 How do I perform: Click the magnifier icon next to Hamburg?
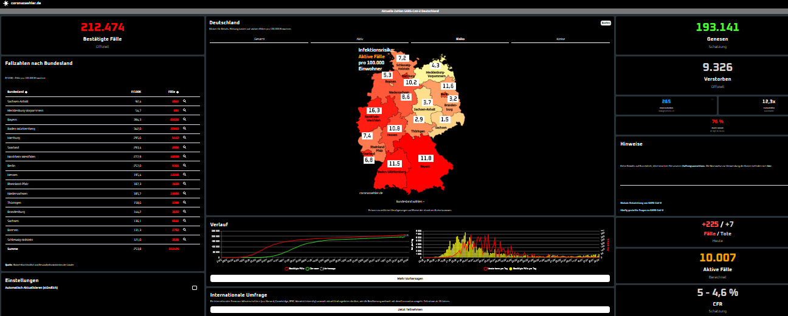(184, 138)
